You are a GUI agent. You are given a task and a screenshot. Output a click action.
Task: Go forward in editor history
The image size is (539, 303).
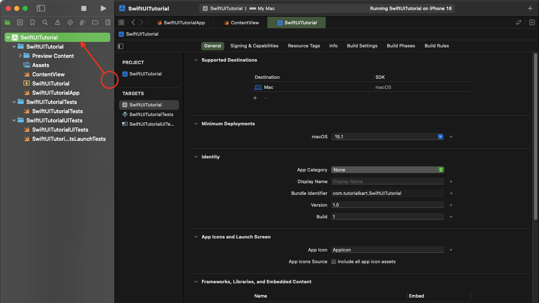142,23
